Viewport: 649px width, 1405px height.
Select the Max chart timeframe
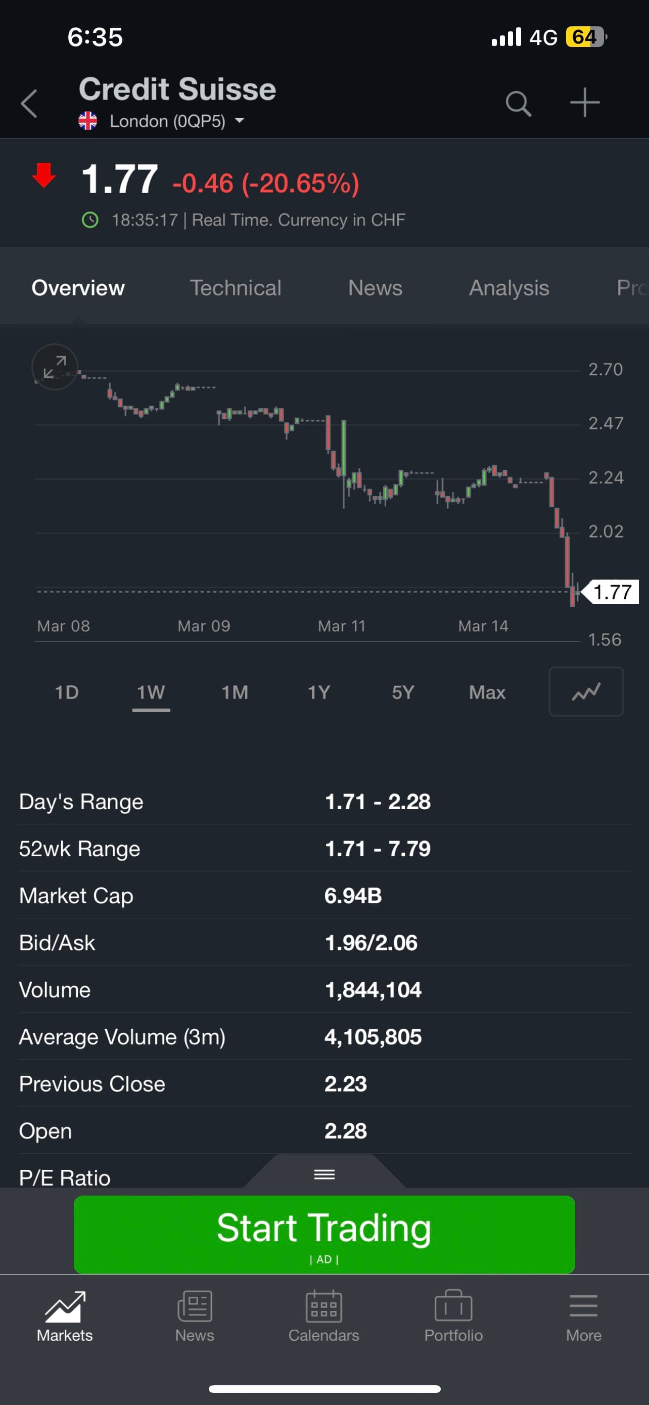click(487, 692)
